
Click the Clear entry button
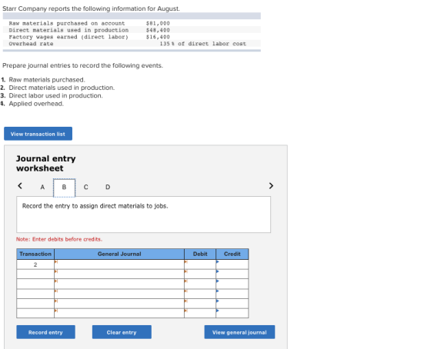pos(122,332)
